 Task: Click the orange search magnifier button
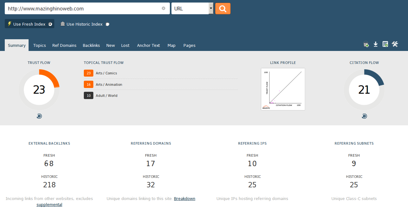click(223, 9)
